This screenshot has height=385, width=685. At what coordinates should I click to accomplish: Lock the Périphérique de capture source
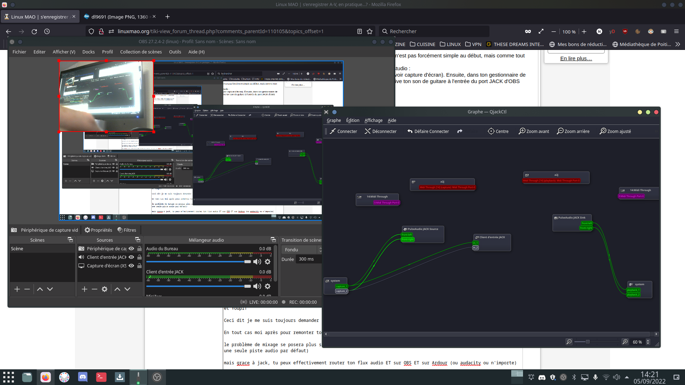[139, 248]
